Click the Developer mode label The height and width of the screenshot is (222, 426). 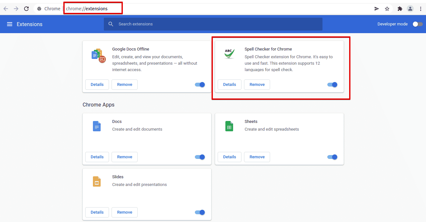click(x=393, y=24)
